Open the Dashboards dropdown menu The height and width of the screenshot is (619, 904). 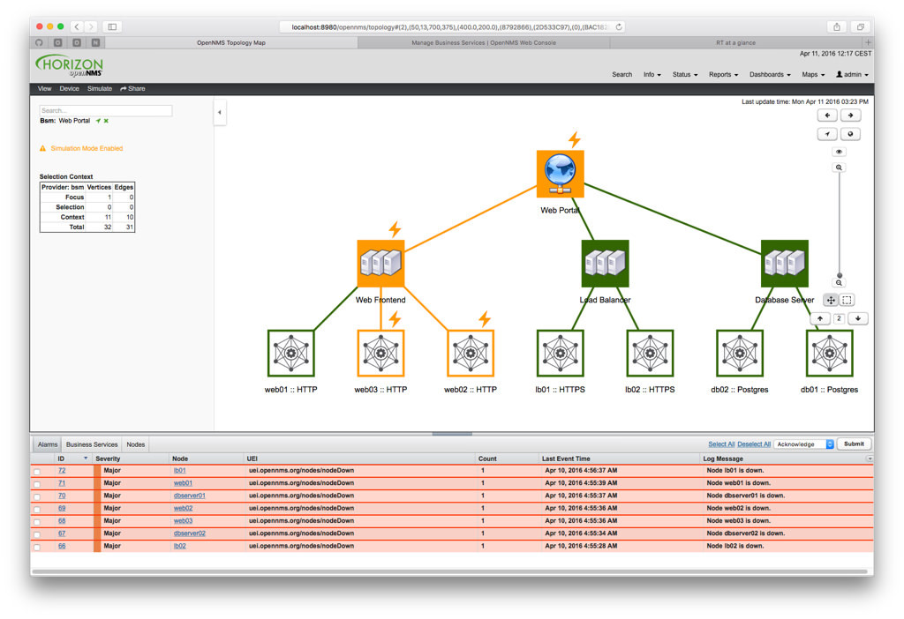770,75
